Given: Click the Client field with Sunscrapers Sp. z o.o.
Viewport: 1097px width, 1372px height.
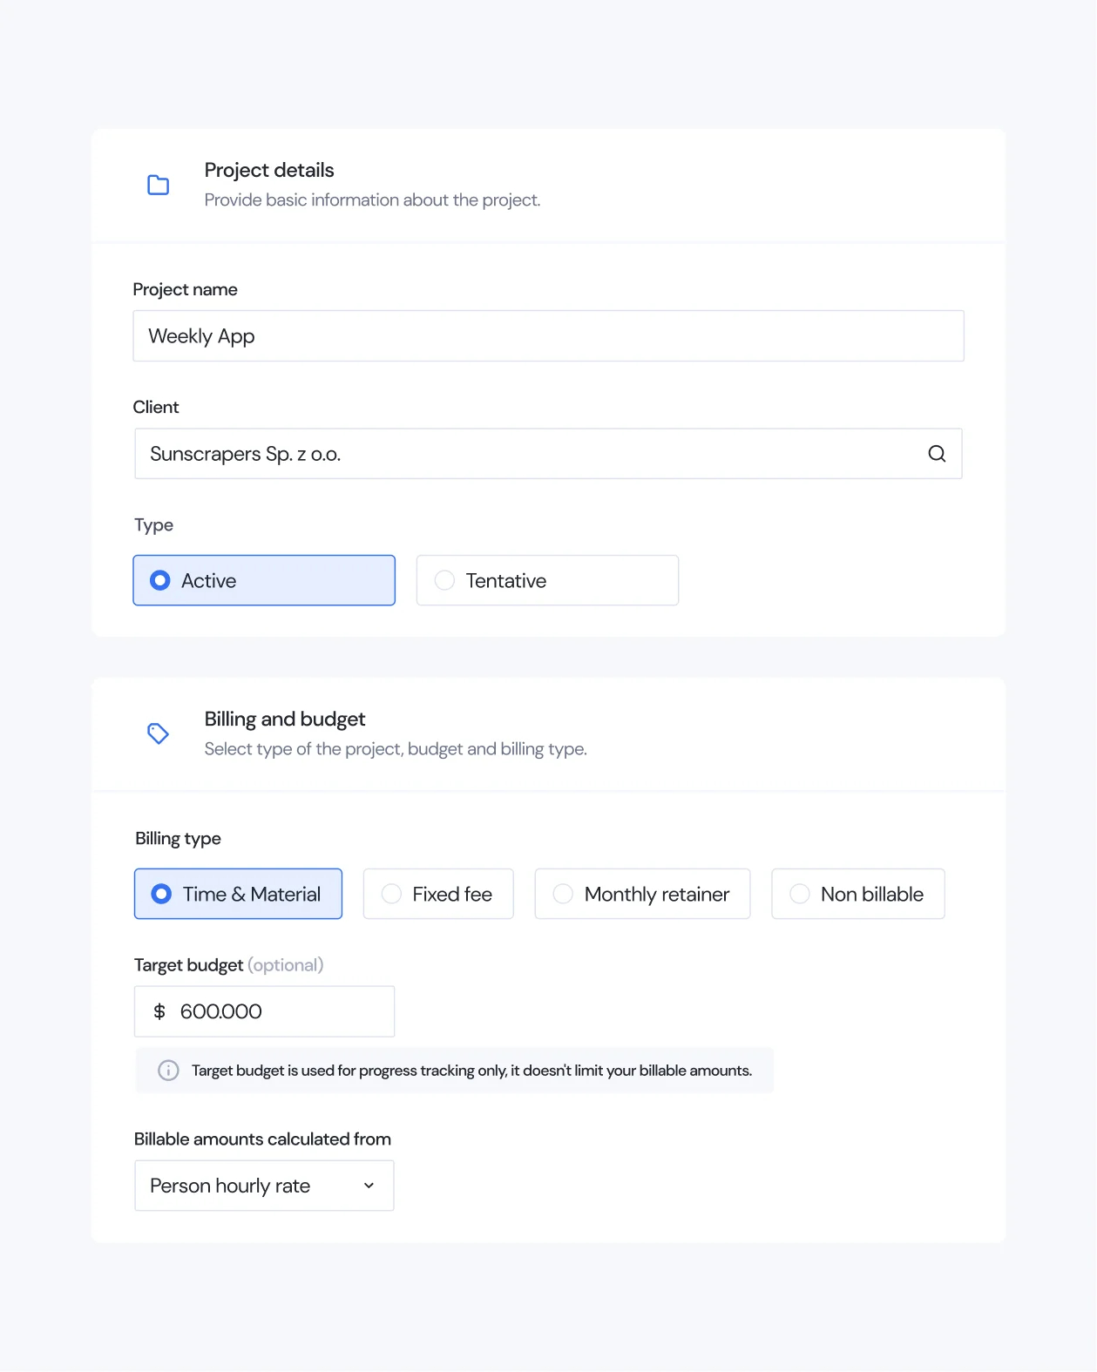Looking at the screenshot, I should [548, 454].
